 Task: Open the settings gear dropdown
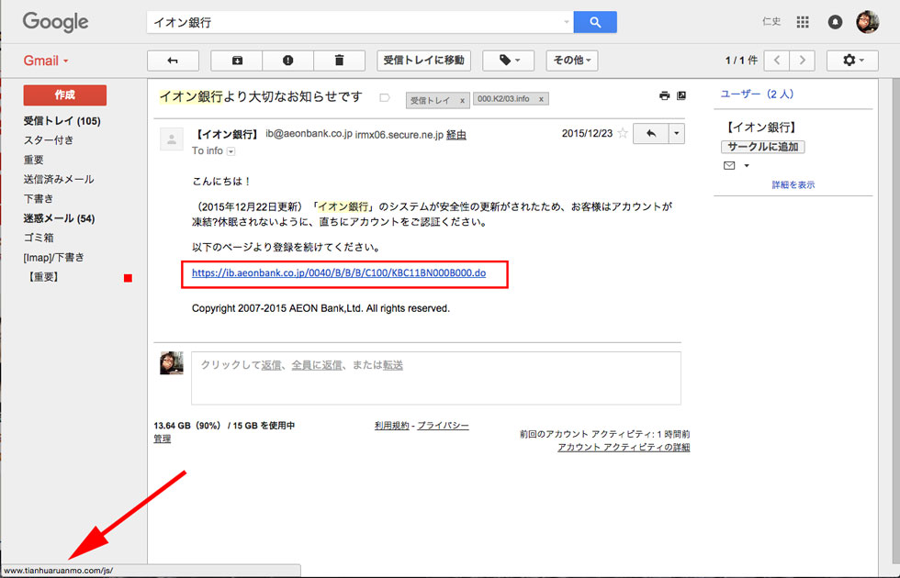click(852, 61)
